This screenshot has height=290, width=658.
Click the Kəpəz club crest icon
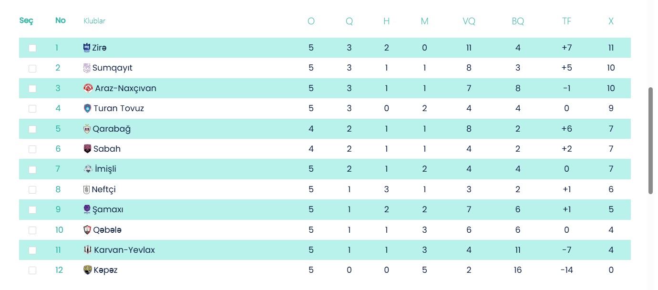click(87, 270)
